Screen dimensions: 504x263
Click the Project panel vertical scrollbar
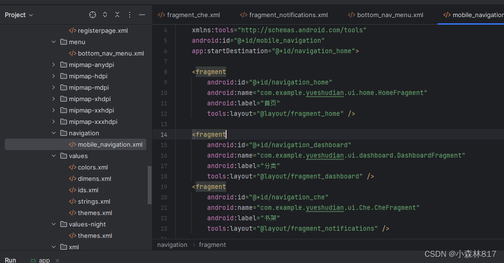(150, 185)
